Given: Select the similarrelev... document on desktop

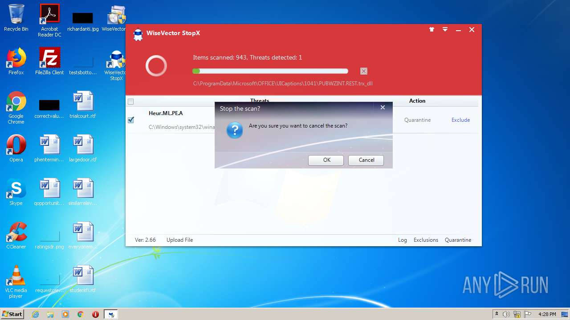Looking at the screenshot, I should (83, 192).
